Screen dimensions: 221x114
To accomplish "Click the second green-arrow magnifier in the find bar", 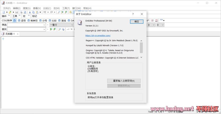I will coord(54,29).
